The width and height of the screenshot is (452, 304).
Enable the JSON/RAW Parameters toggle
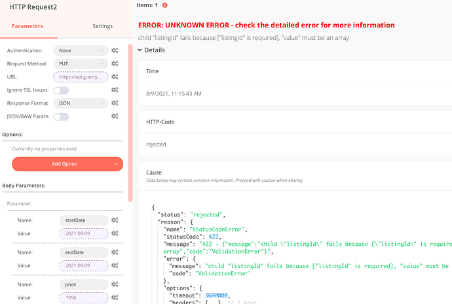[x=61, y=116]
